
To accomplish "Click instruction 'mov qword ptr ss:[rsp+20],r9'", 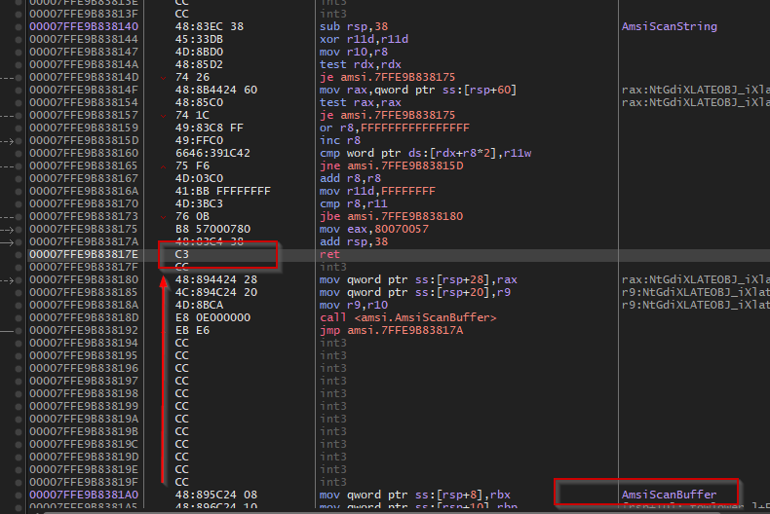I will 415,292.
